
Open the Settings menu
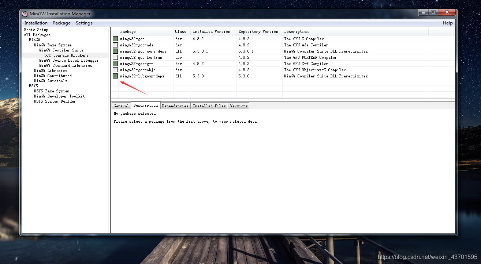84,23
